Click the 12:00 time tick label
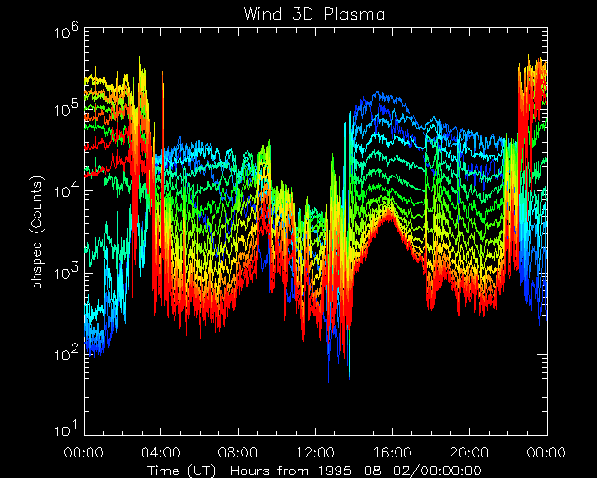This screenshot has height=478, width=597. point(315,453)
